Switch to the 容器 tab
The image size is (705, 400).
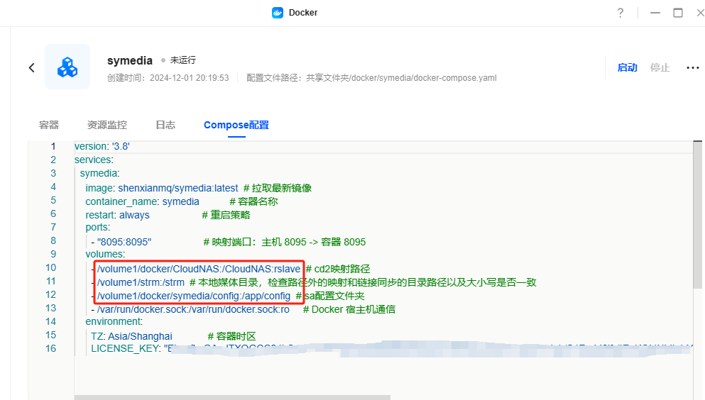[49, 125]
